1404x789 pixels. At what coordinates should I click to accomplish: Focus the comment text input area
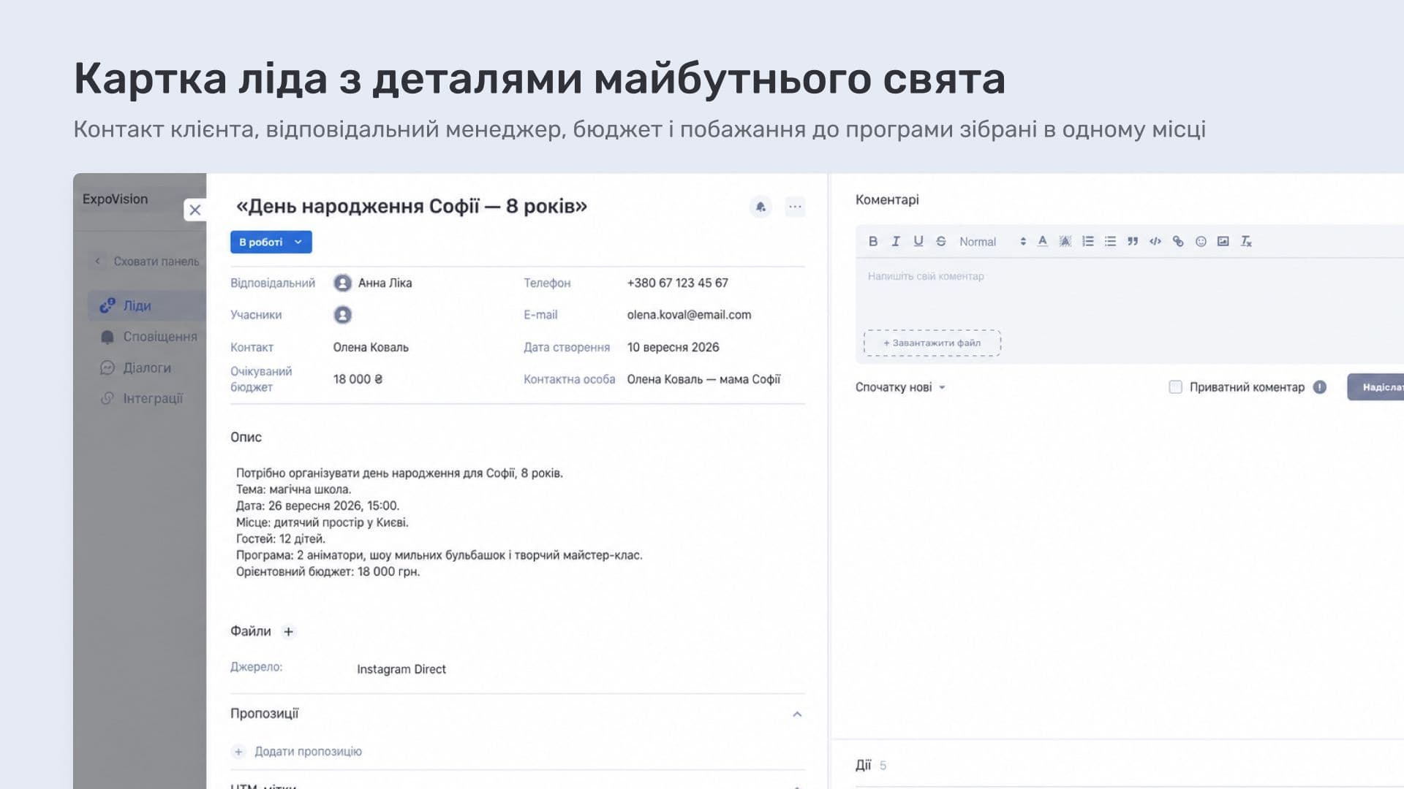coord(1130,292)
